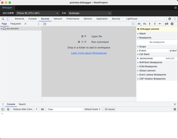Follow Learn more about Workspaces link

89,53
